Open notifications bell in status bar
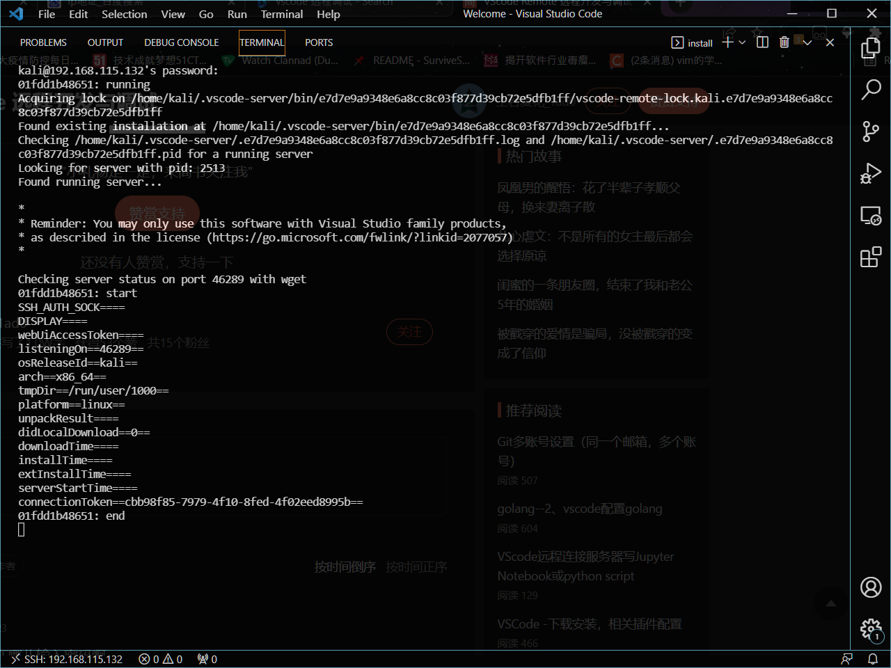Image resolution: width=891 pixels, height=668 pixels. click(872, 659)
